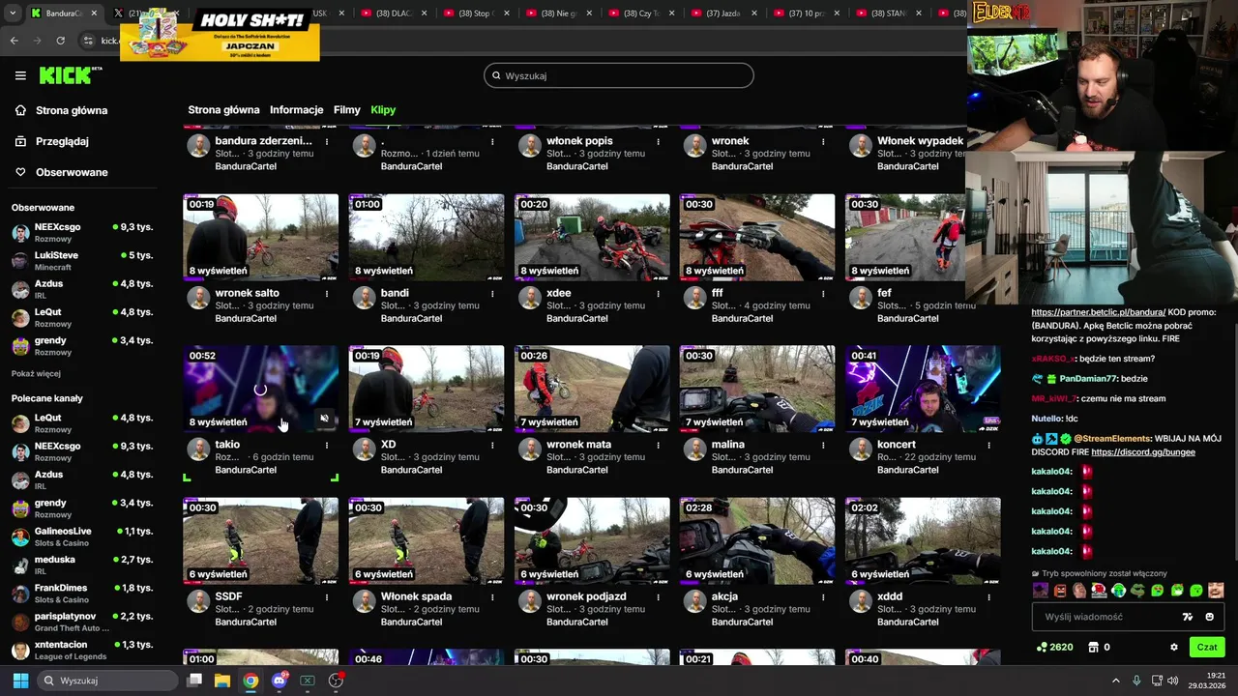This screenshot has width=1238, height=696.
Task: Click the volume icon in system tray
Action: (1173, 681)
